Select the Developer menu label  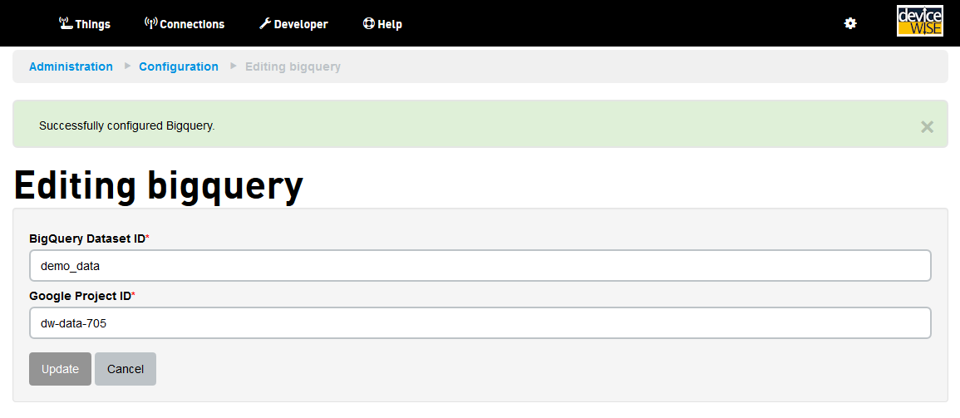click(301, 24)
